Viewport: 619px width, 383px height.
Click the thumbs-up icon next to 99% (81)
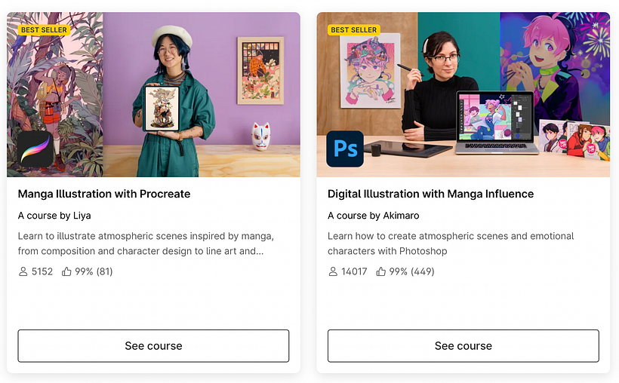66,271
